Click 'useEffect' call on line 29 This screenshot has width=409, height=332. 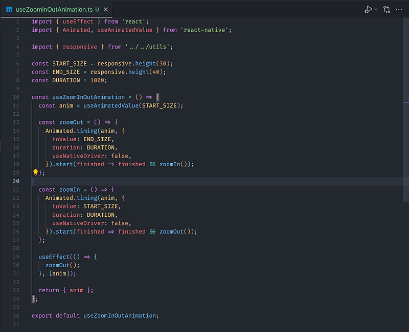tap(54, 257)
